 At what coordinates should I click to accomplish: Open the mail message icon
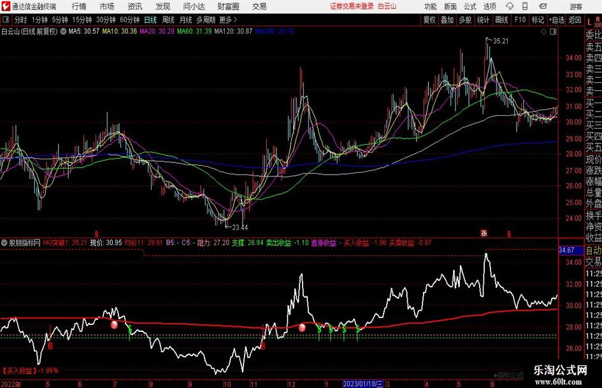tap(543, 6)
